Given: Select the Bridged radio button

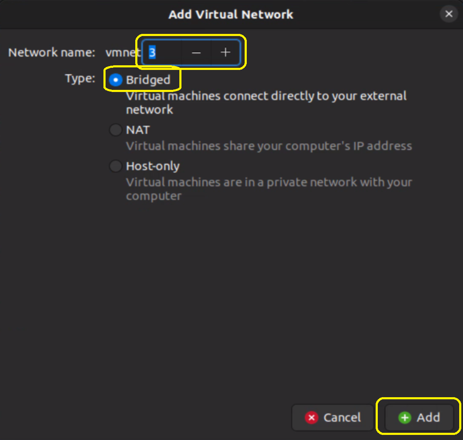Looking at the screenshot, I should pos(115,80).
